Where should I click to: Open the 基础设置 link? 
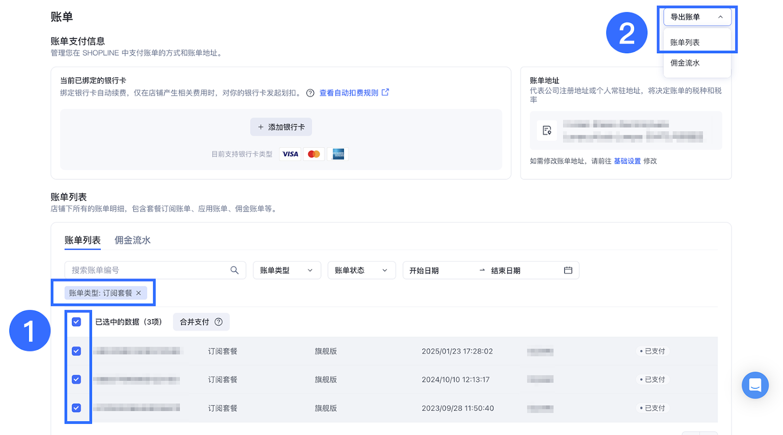click(x=627, y=161)
